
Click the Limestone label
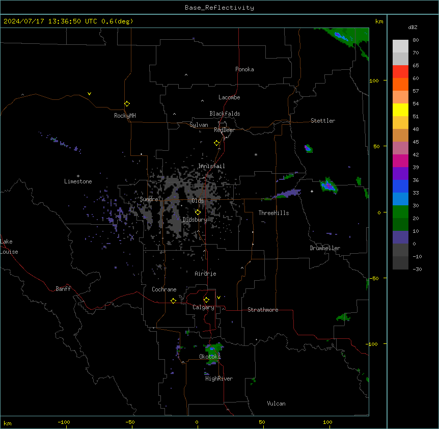(x=78, y=181)
